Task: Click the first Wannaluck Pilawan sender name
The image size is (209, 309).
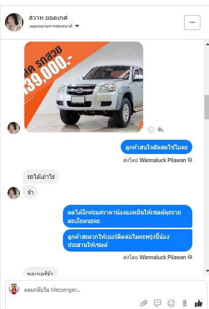Action: pyautogui.click(x=163, y=160)
